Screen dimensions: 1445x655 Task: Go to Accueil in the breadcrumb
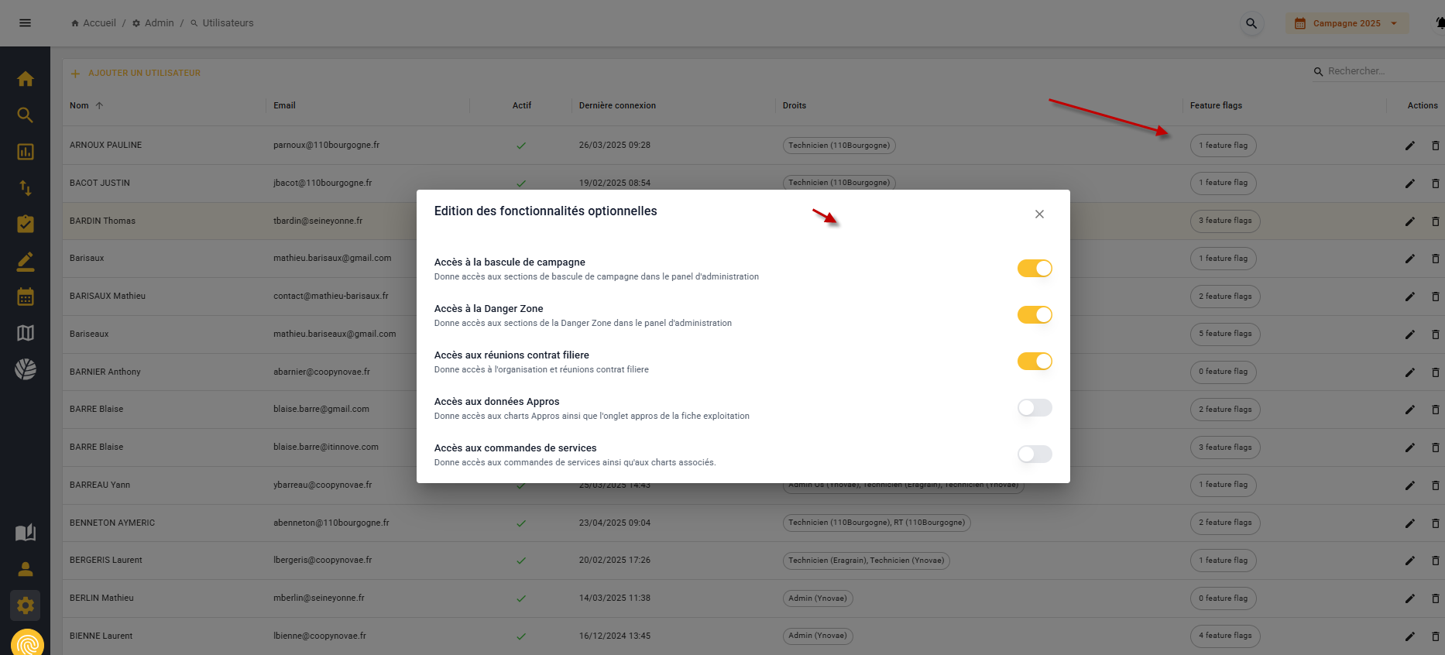tap(99, 23)
